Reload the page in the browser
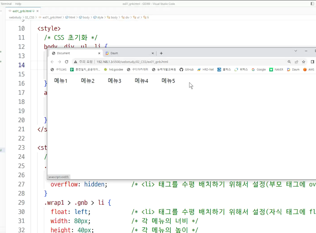Screen dimensions: 316x233 pyautogui.click(x=66, y=62)
